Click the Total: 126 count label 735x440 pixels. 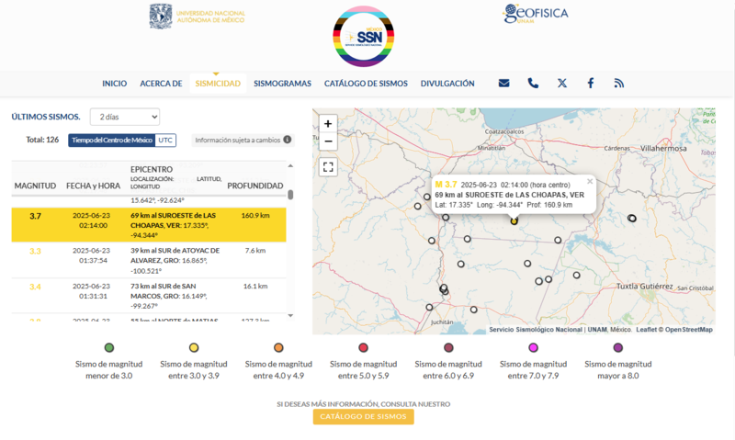coord(42,140)
